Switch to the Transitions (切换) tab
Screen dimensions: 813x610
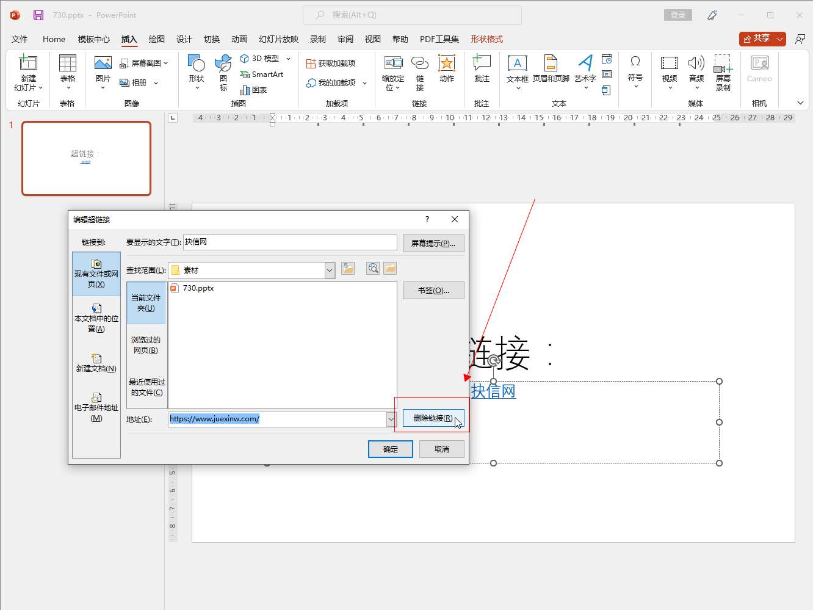(x=212, y=39)
